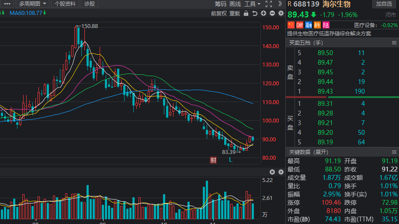This screenshot has height=224, width=399.
Task: Open the 关键数据 panel hamburger menu
Action: click(394, 152)
